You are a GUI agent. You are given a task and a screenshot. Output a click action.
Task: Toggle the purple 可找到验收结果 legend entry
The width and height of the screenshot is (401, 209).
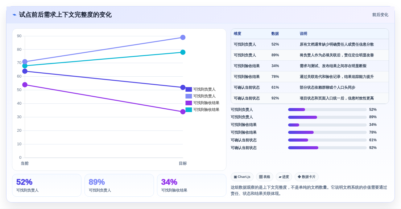point(202,103)
